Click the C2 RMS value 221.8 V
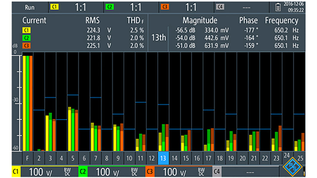 click(99, 38)
